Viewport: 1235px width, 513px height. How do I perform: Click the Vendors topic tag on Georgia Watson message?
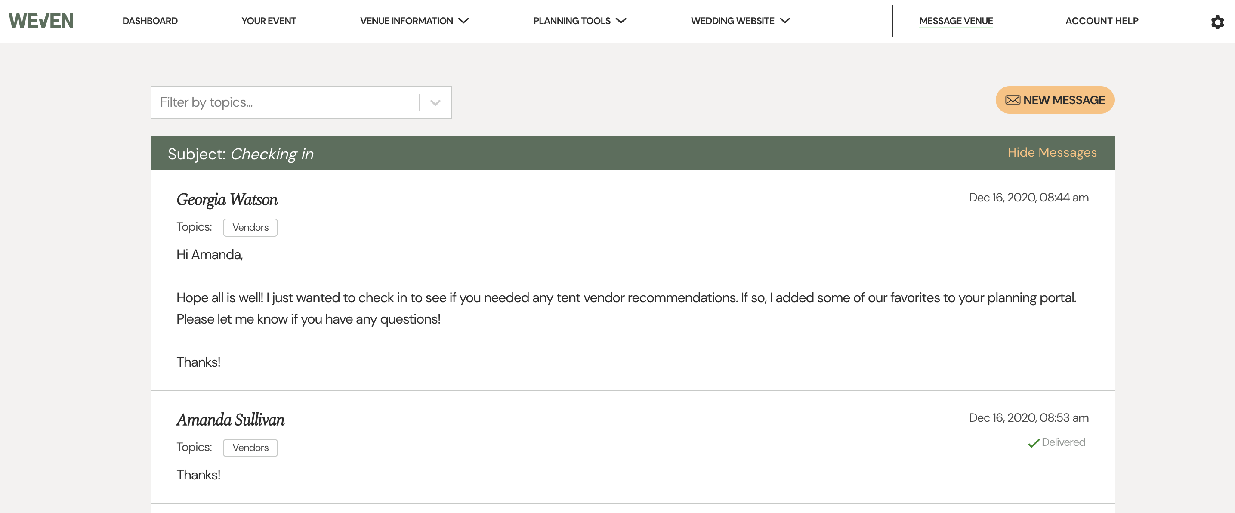(x=250, y=227)
